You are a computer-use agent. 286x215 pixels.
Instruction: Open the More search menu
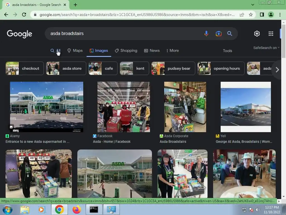tap(172, 51)
